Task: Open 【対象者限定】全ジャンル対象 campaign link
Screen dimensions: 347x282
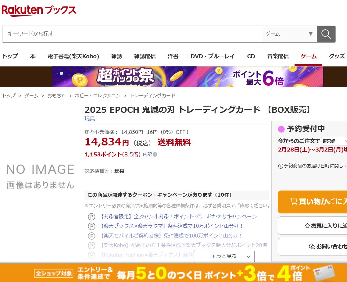Action: pyautogui.click(x=178, y=216)
